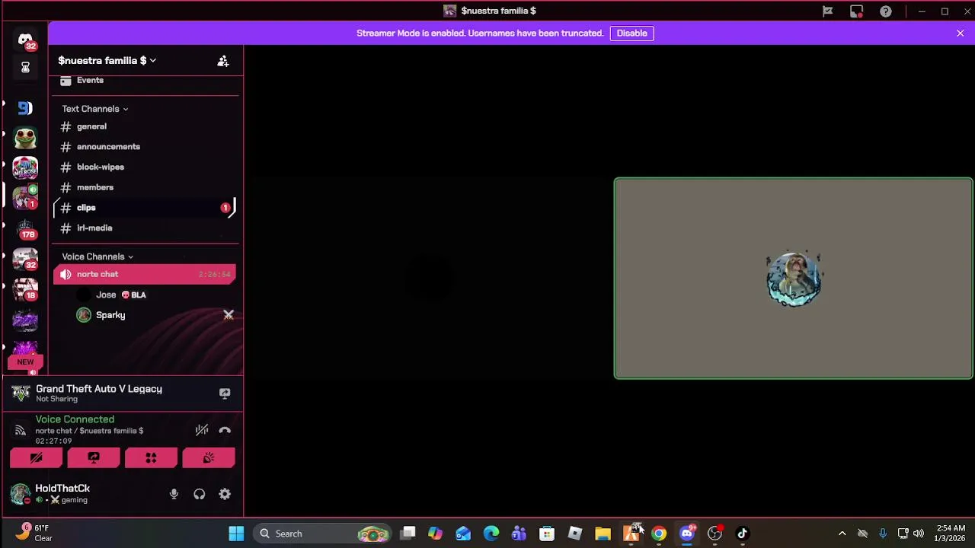
Task: Click Grand Theft Auto V Legacy game title
Action: (99, 389)
